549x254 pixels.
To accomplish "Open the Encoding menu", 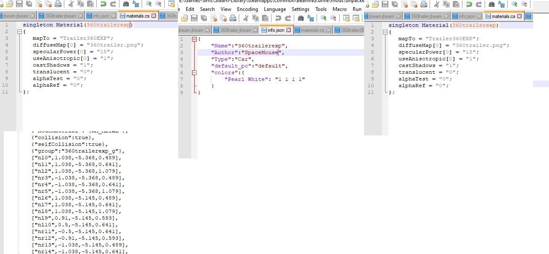I will click(x=248, y=9).
